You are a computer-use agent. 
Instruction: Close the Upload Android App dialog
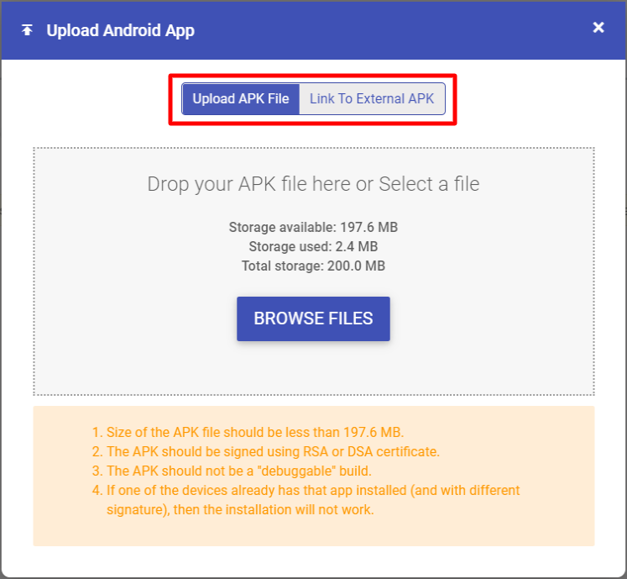(598, 28)
